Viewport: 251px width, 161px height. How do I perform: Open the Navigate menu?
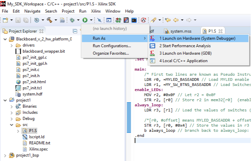pyautogui.click(x=32, y=11)
